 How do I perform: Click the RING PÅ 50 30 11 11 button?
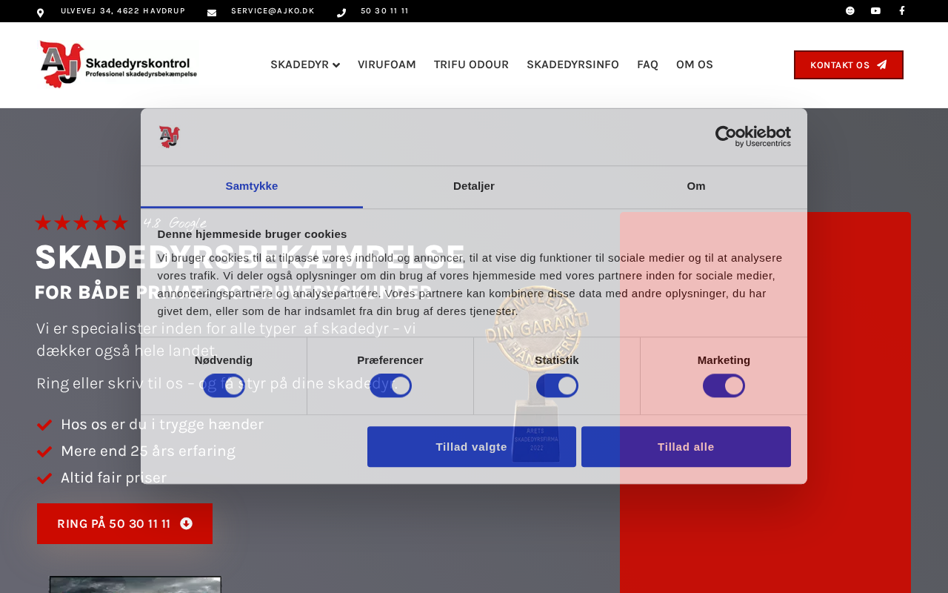(124, 523)
